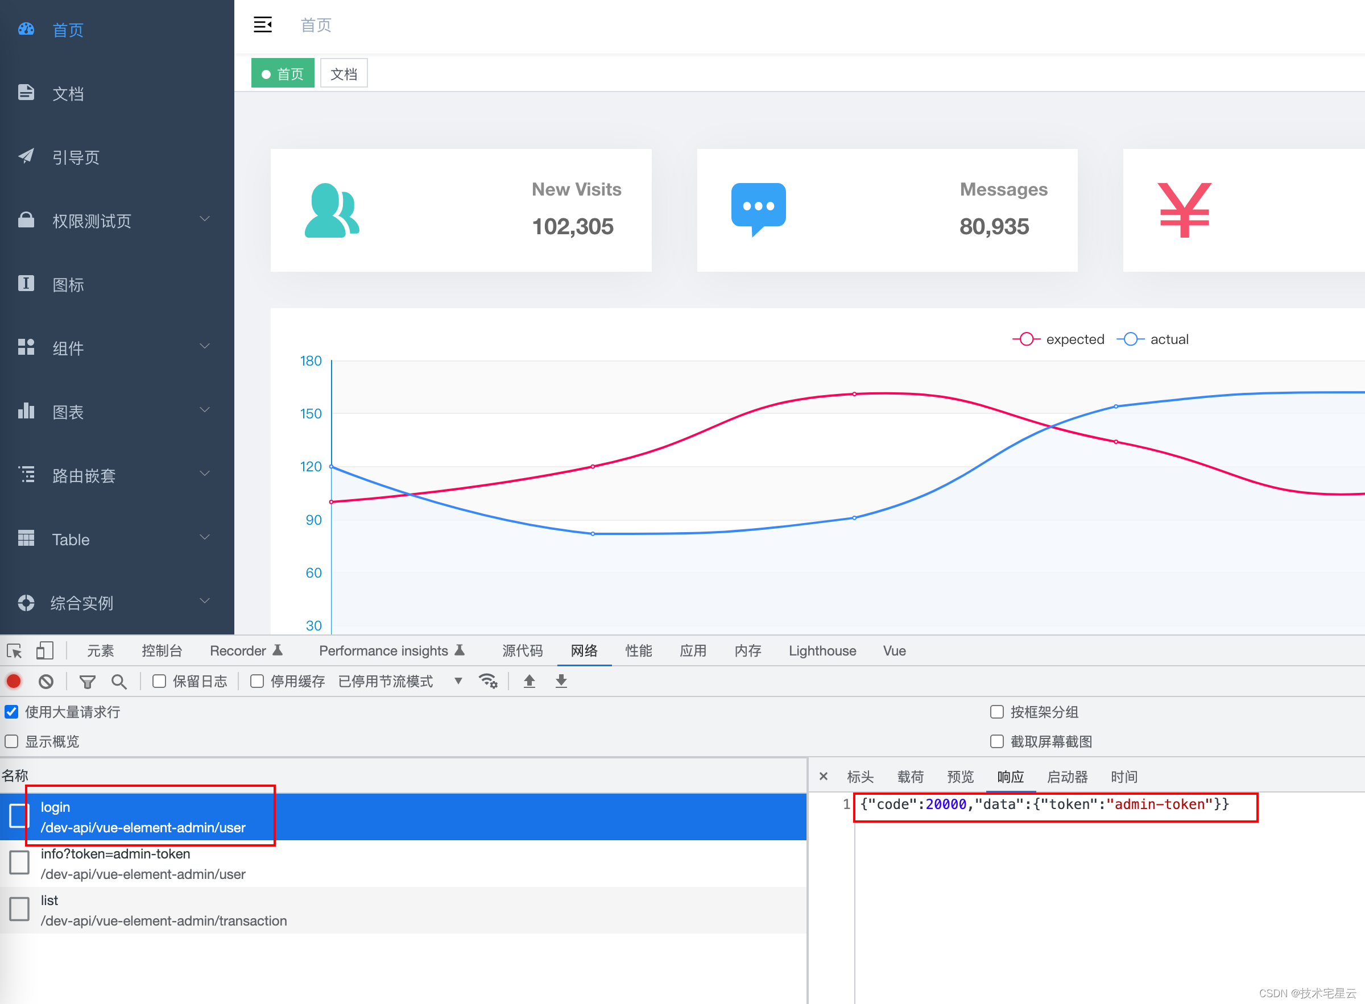This screenshot has height=1004, width=1365.
Task: Click the 引导页 icon in the sidebar
Action: click(x=27, y=156)
